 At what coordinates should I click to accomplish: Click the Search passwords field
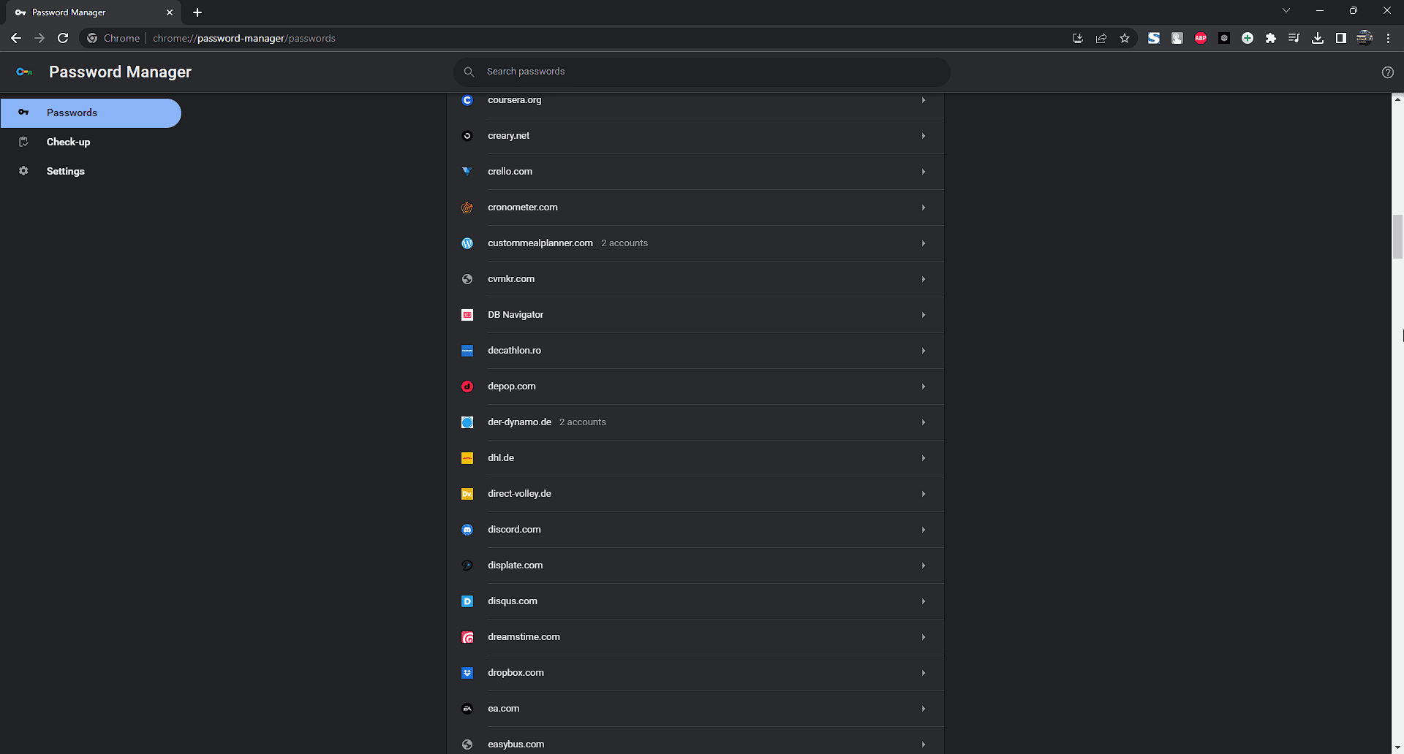click(x=702, y=72)
